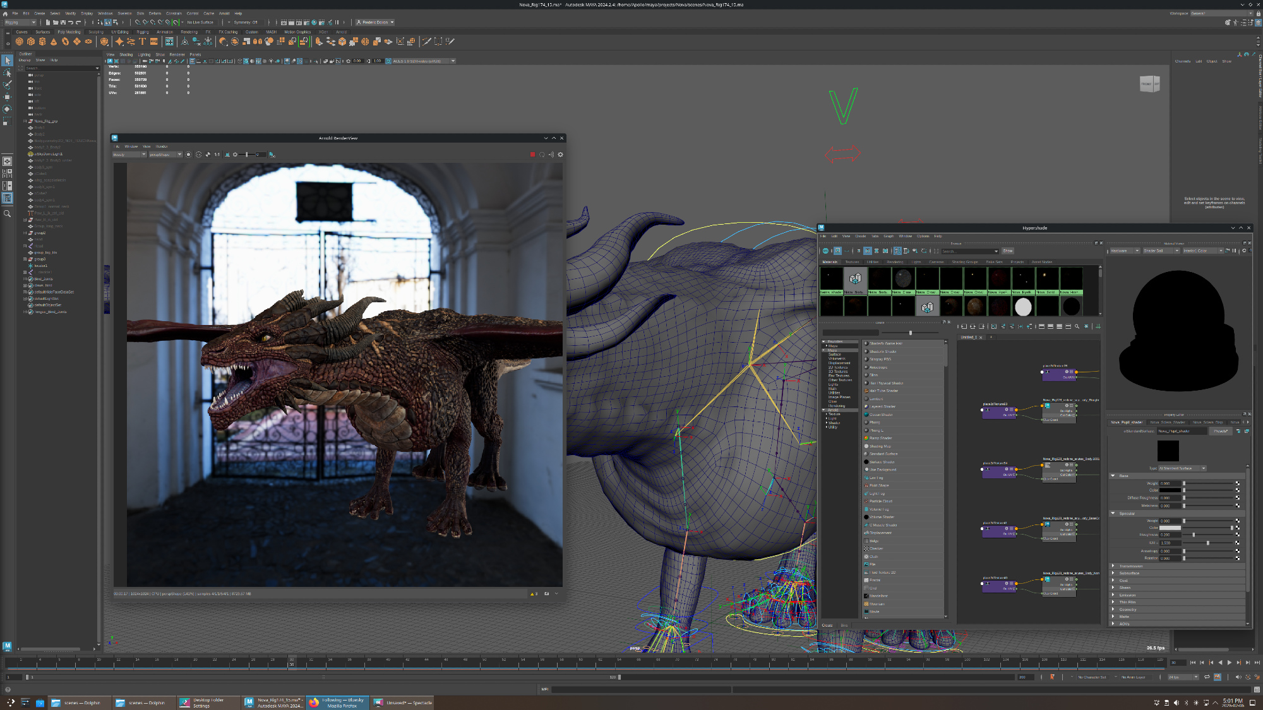The width and height of the screenshot is (1263, 710).
Task: Click the timeline play forward button
Action: point(1229,663)
